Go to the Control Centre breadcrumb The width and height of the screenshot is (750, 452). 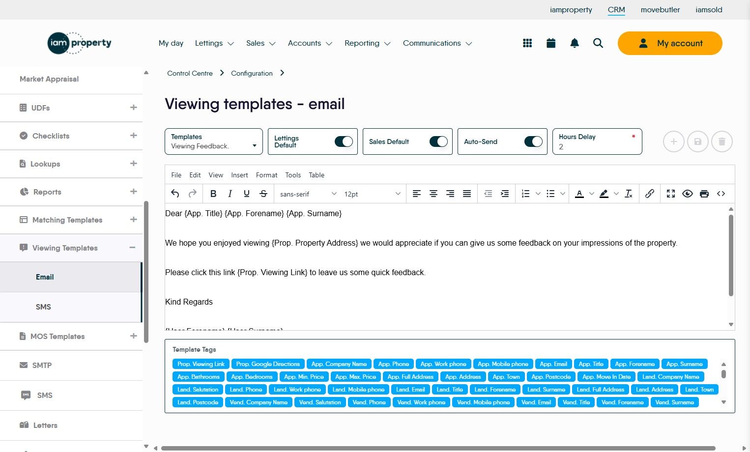(x=190, y=73)
